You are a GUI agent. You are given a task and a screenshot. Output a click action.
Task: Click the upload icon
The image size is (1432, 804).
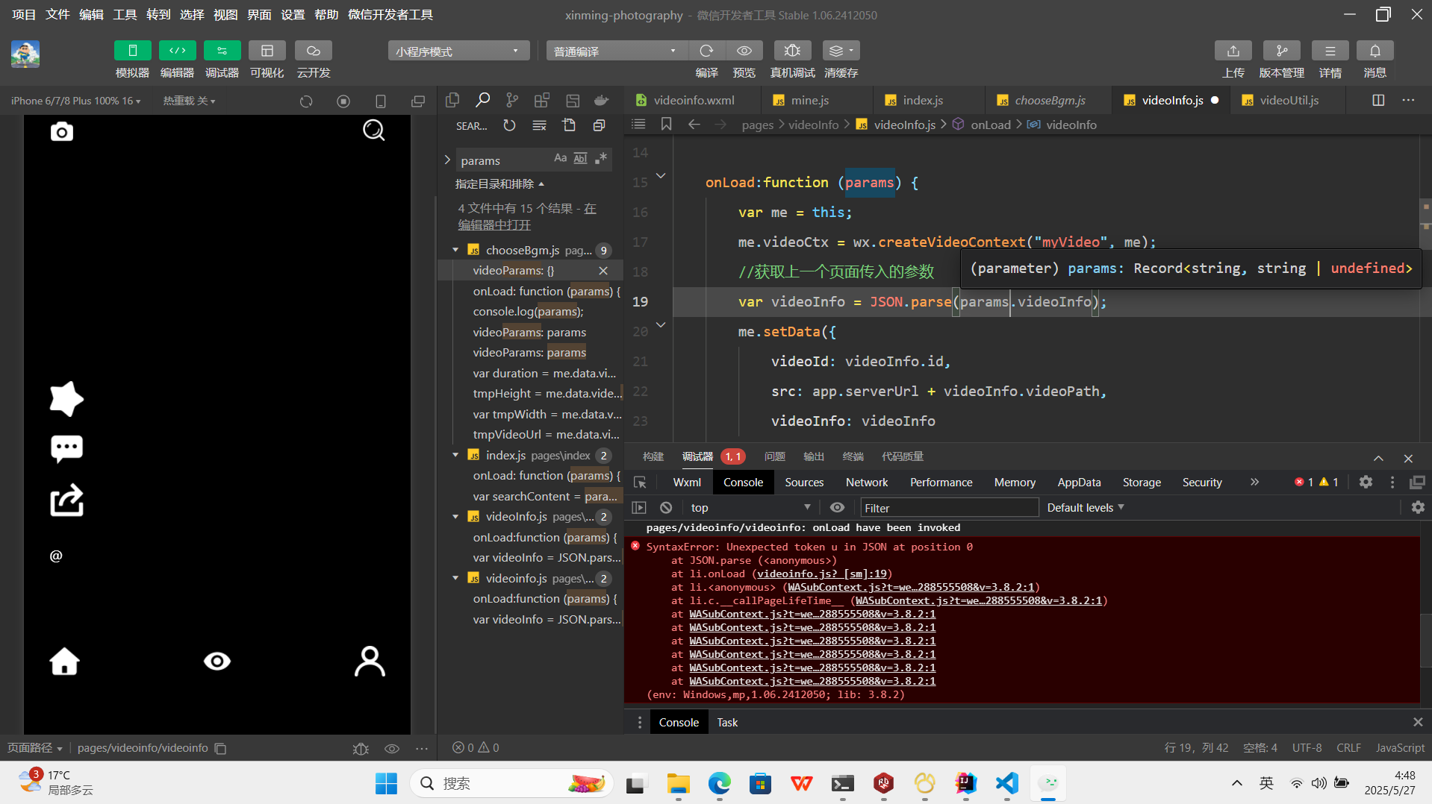point(1233,51)
